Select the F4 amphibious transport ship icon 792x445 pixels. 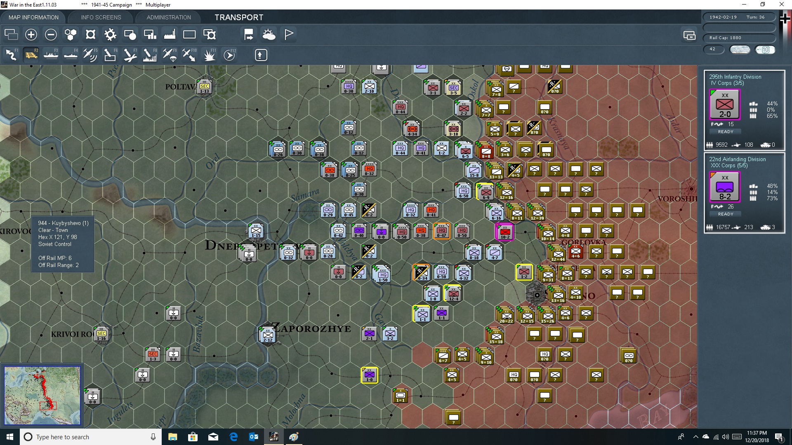tap(71, 55)
